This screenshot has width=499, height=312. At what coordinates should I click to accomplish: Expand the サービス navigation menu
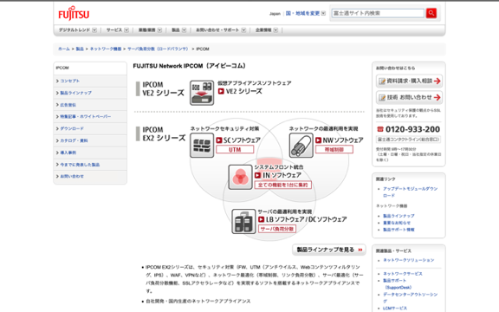(118, 30)
